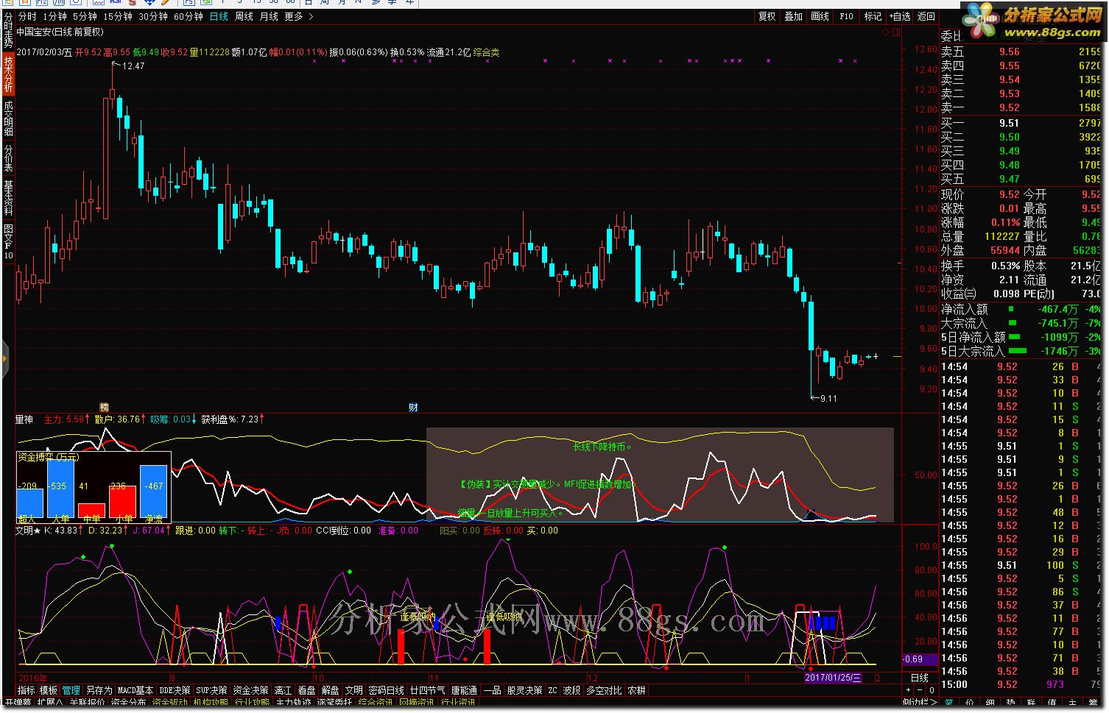Select the 看盘 indicator tab

click(306, 690)
